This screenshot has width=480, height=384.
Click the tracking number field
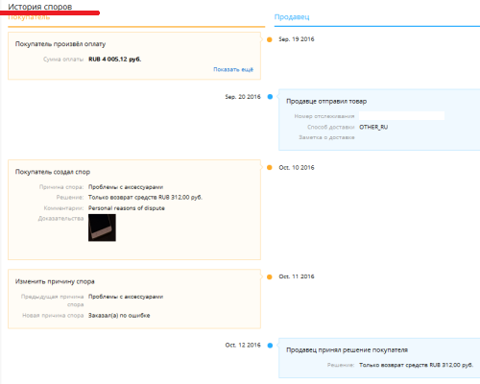[x=401, y=116]
